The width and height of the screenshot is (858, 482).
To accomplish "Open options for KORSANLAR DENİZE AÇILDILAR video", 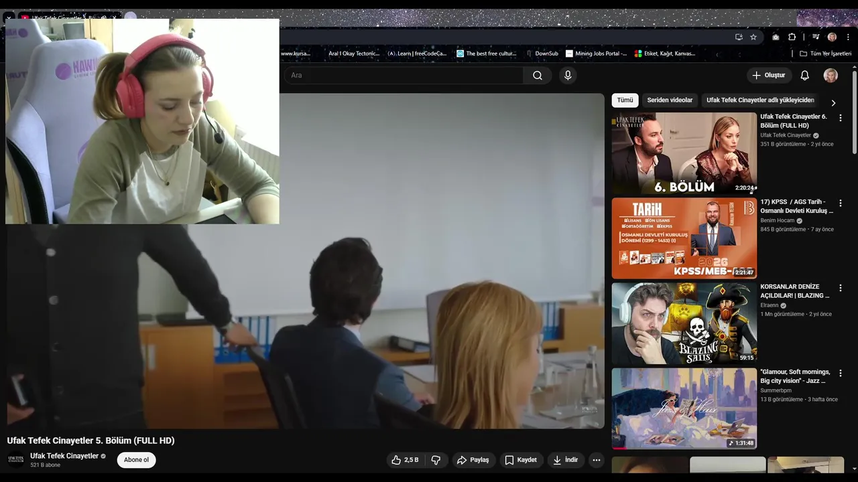I will (840, 288).
